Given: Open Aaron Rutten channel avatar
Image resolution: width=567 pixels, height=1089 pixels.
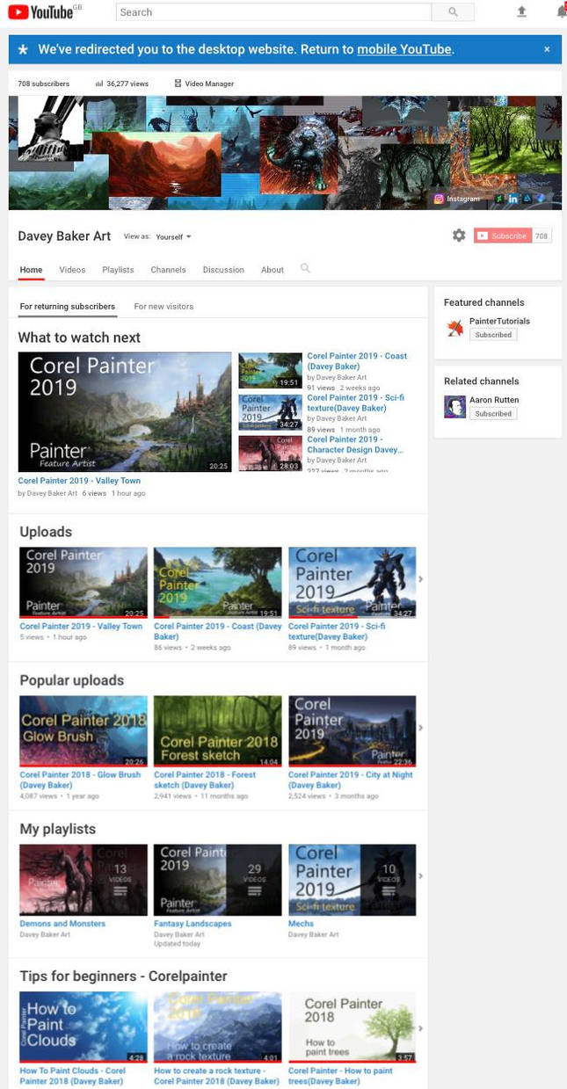Looking at the screenshot, I should pyautogui.click(x=454, y=407).
